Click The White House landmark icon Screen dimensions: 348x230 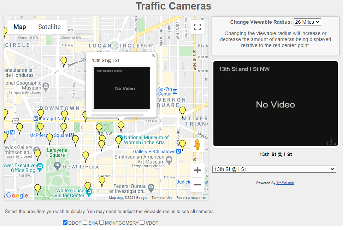tap(58, 166)
